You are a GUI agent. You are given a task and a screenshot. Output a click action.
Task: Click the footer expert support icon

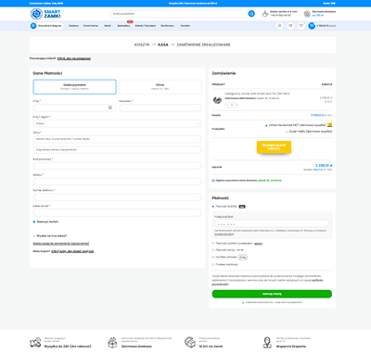pos(267,342)
